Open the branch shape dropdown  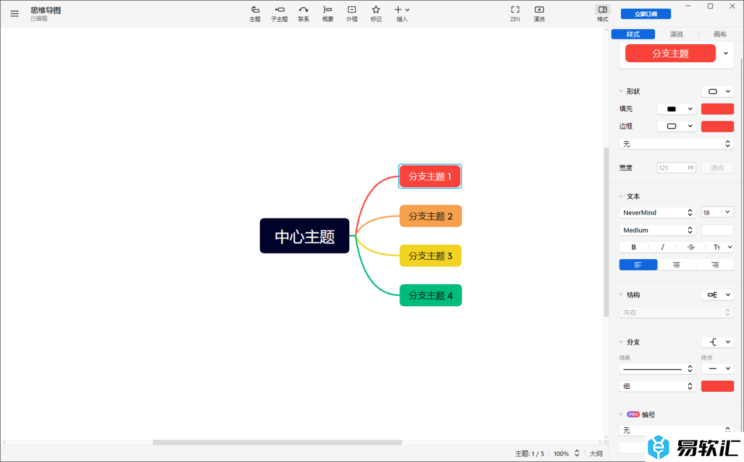pos(717,342)
